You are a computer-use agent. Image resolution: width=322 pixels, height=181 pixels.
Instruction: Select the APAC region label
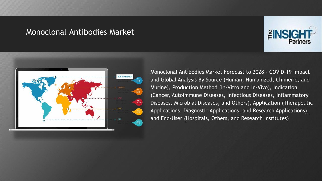[x=120, y=98]
